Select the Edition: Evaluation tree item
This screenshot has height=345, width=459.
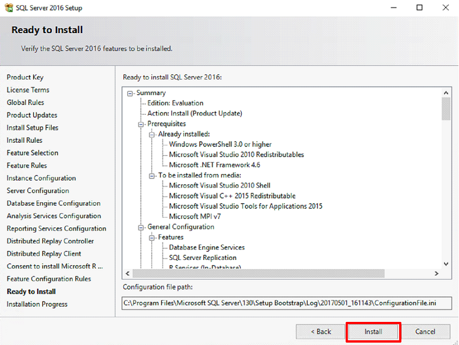(x=175, y=103)
